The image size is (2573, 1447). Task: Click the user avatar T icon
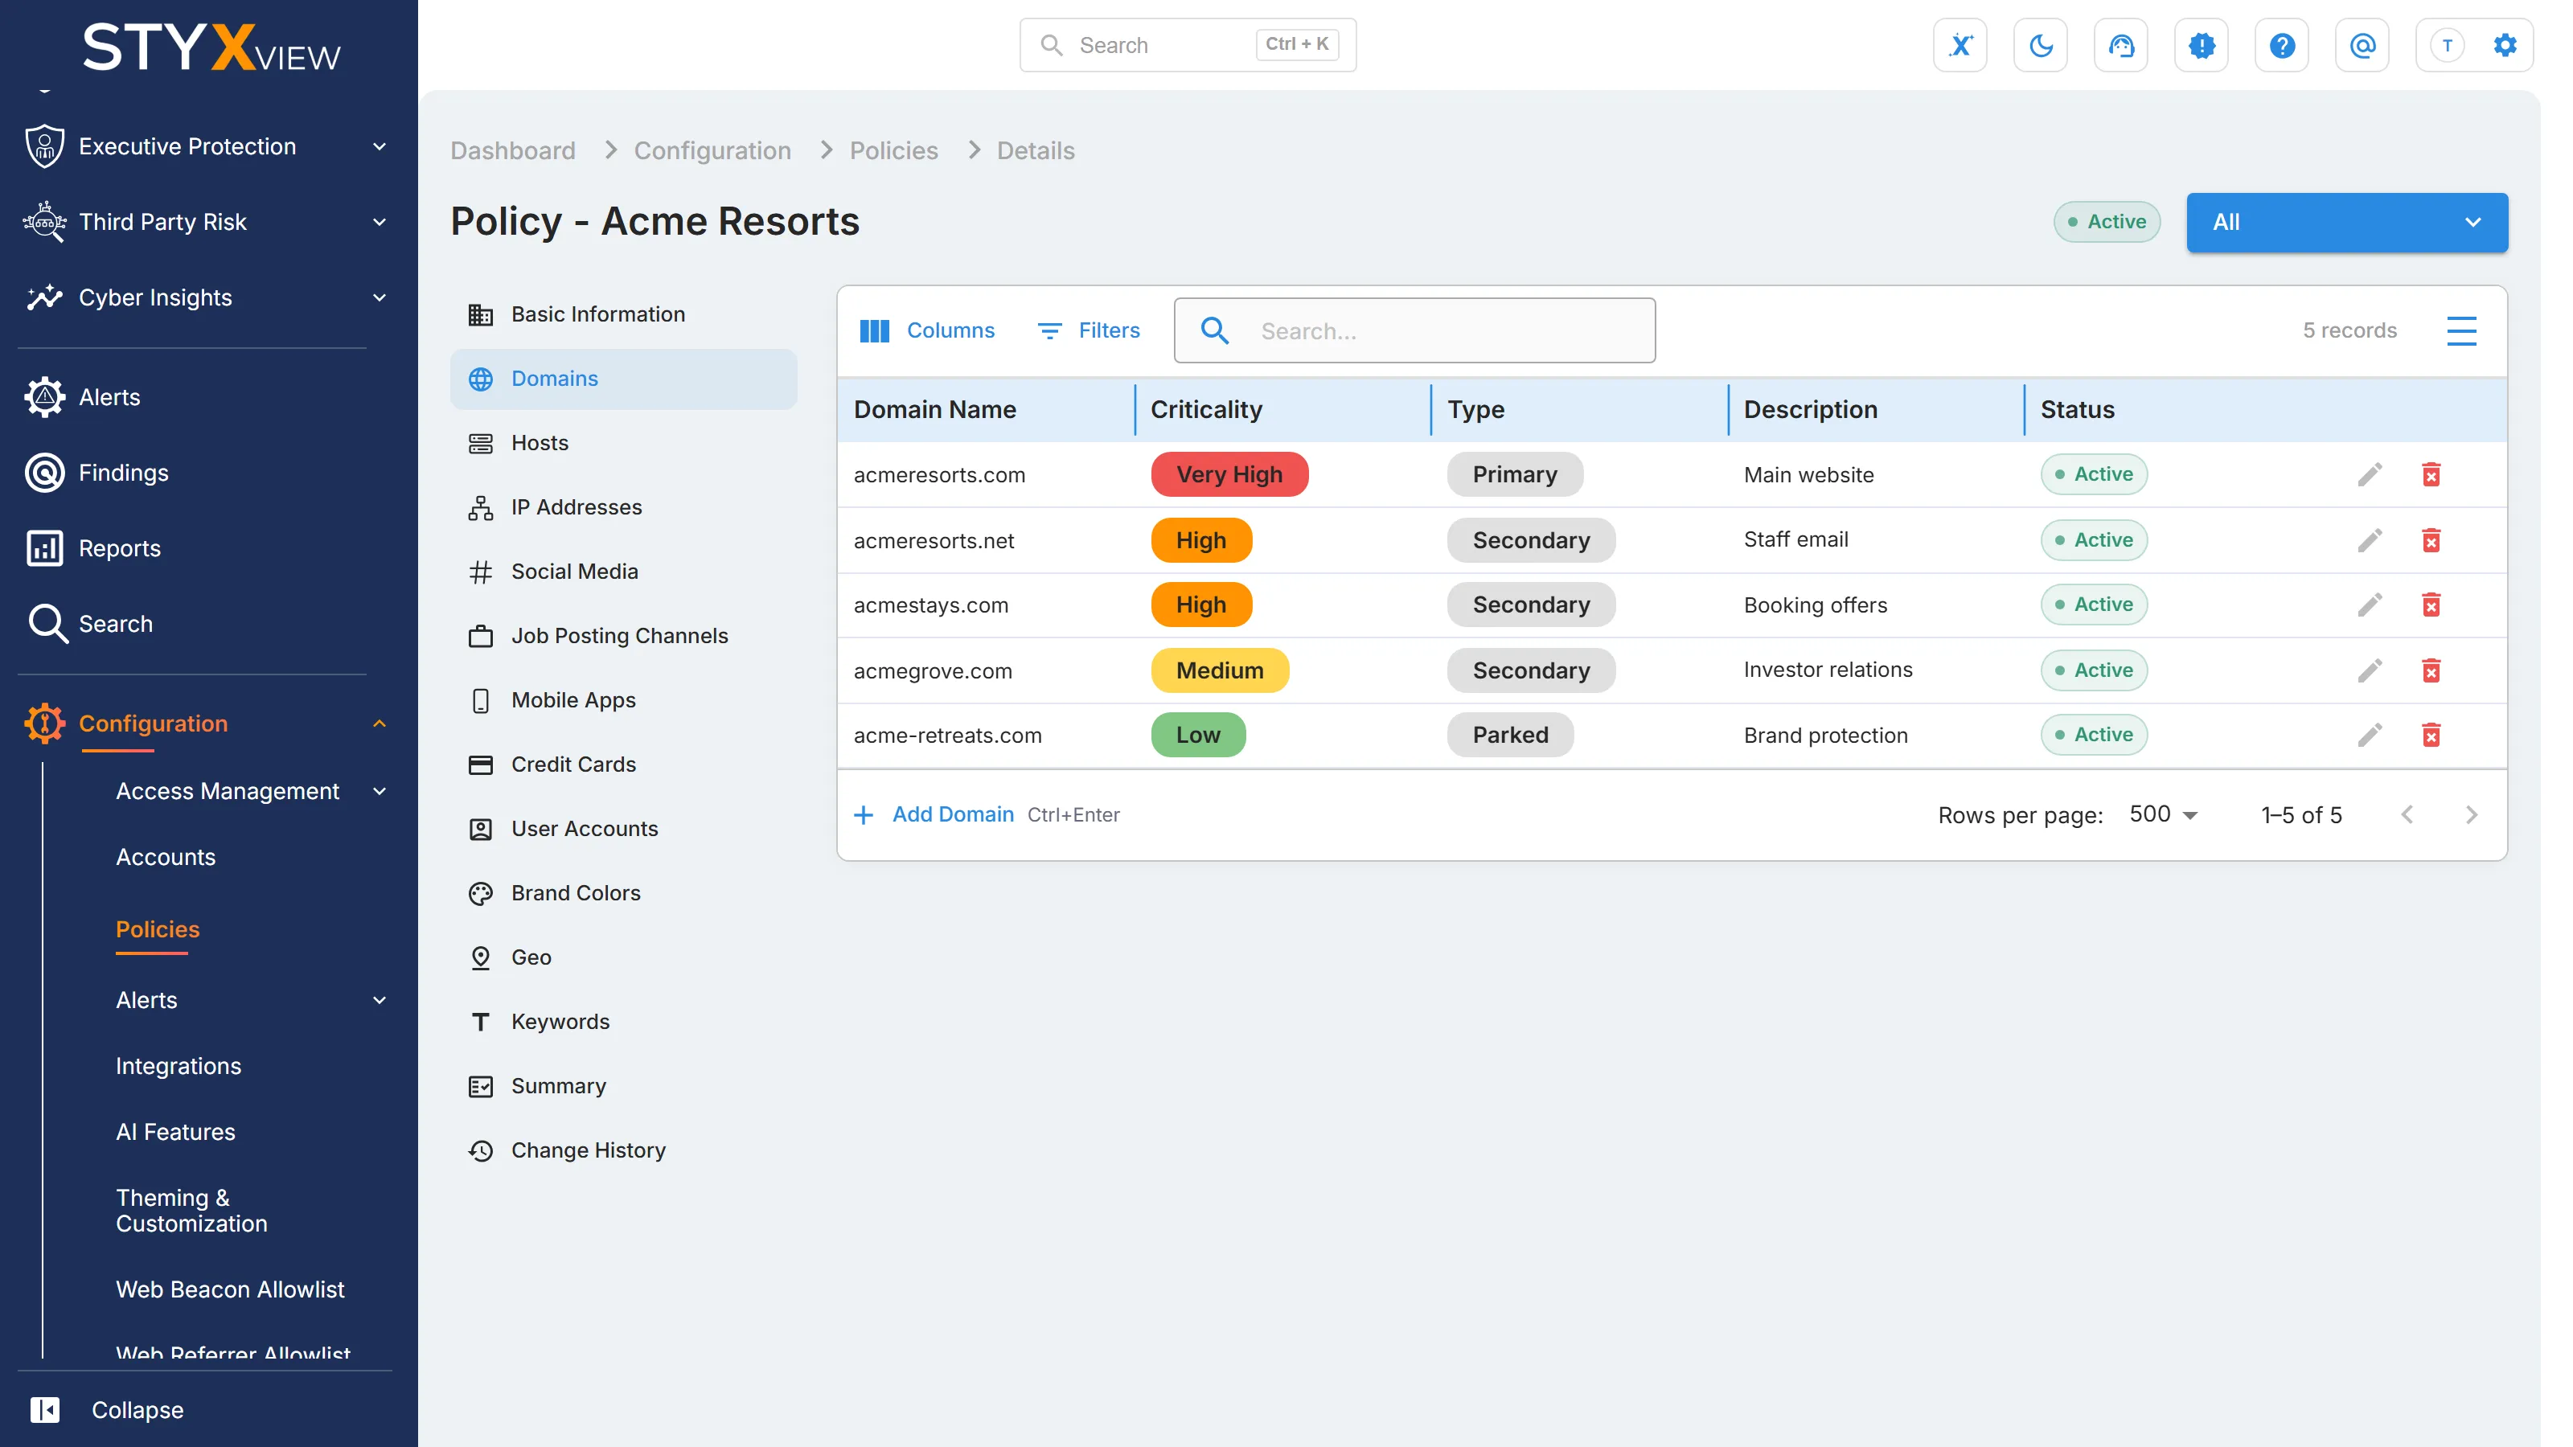tap(2446, 45)
